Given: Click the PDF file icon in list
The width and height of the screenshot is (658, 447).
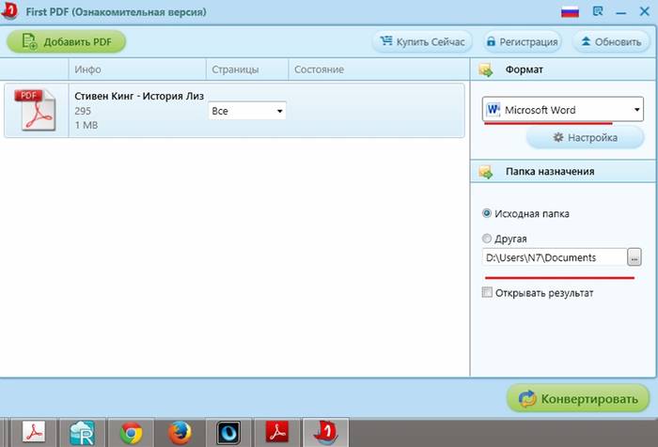Looking at the screenshot, I should (x=36, y=111).
